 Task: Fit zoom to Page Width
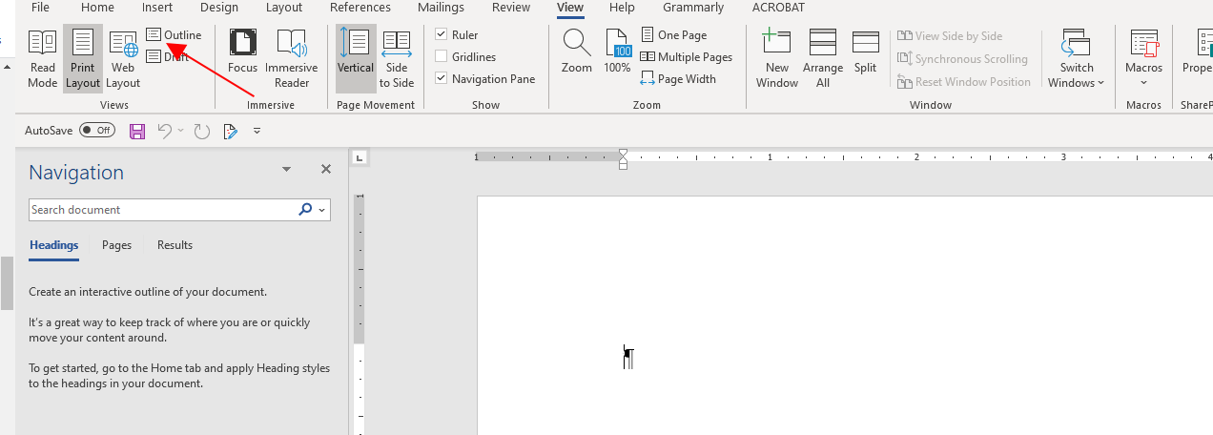pyautogui.click(x=678, y=79)
